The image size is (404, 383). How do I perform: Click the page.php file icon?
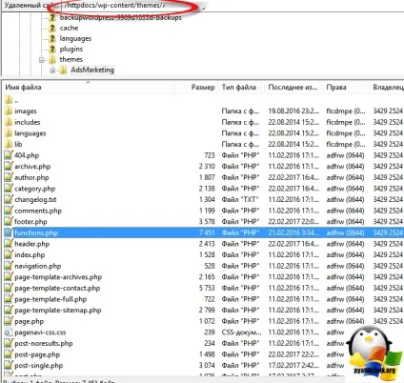click(9, 321)
